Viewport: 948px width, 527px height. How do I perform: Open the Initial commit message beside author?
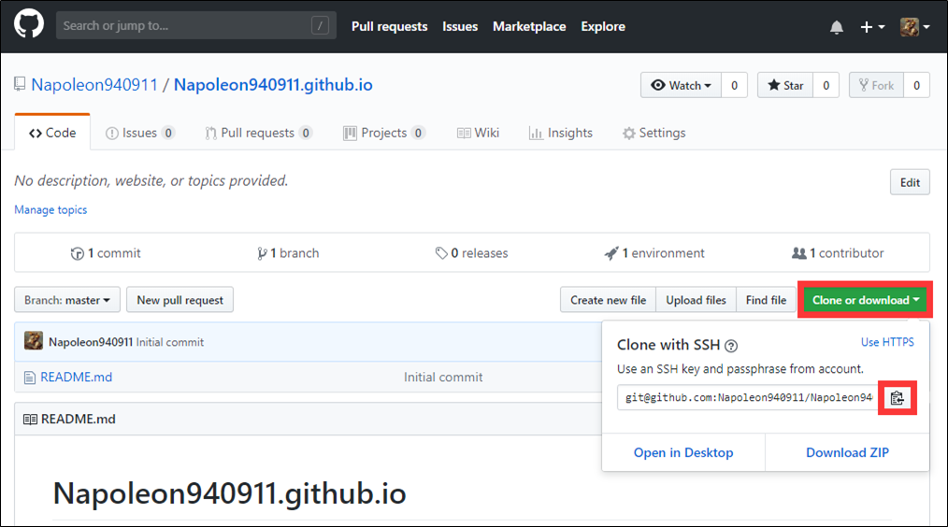click(x=170, y=342)
